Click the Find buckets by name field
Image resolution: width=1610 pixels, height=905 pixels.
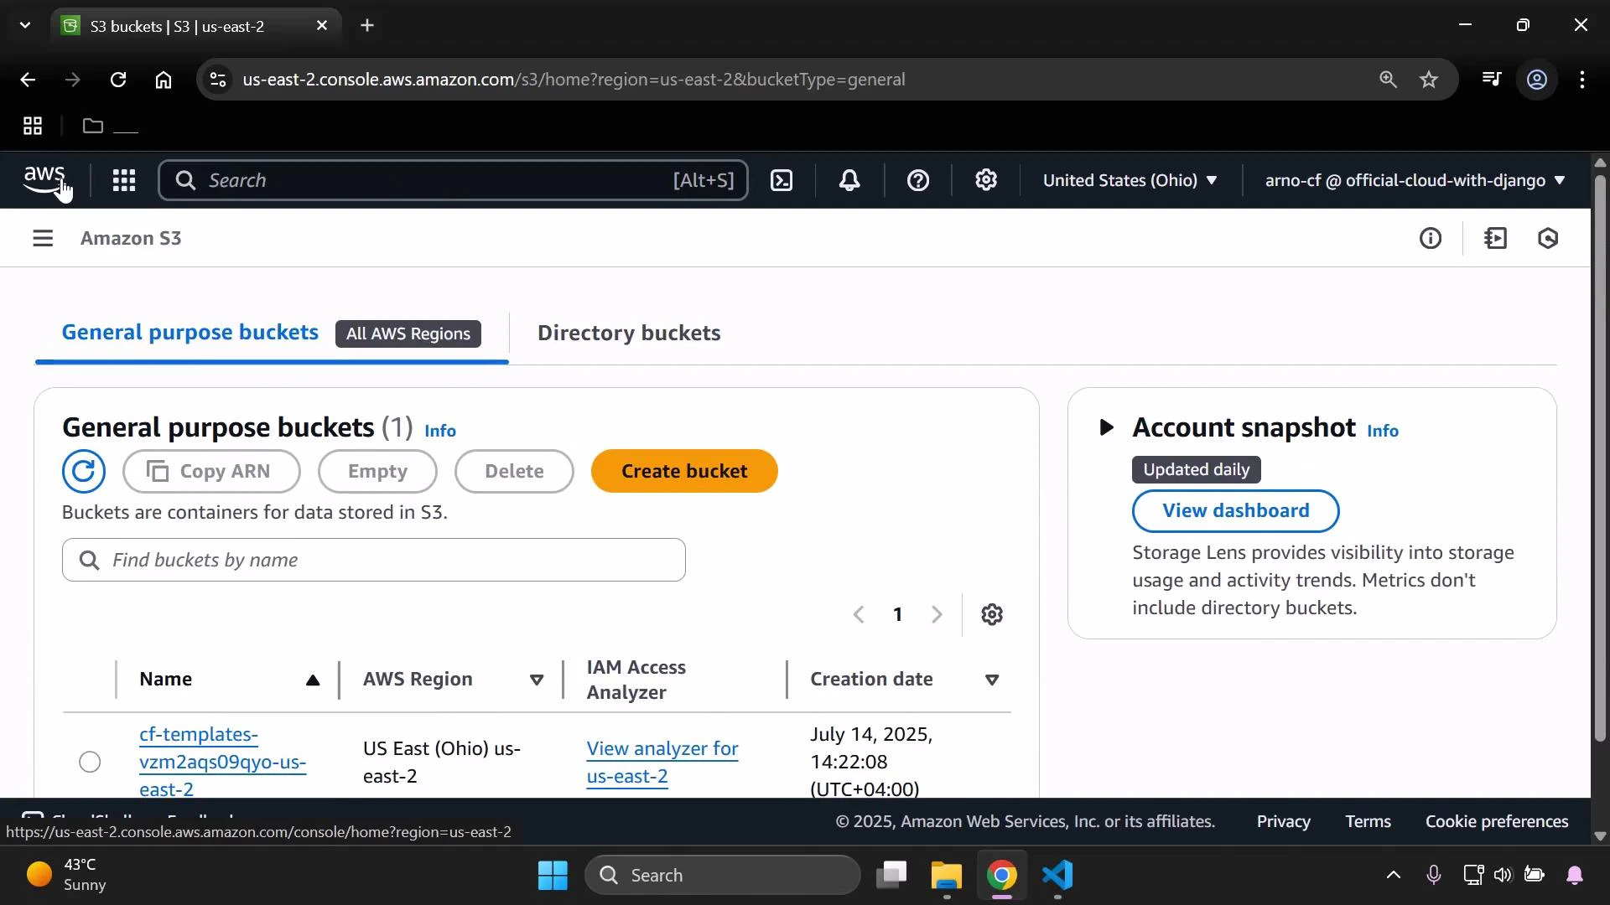pyautogui.click(x=372, y=560)
